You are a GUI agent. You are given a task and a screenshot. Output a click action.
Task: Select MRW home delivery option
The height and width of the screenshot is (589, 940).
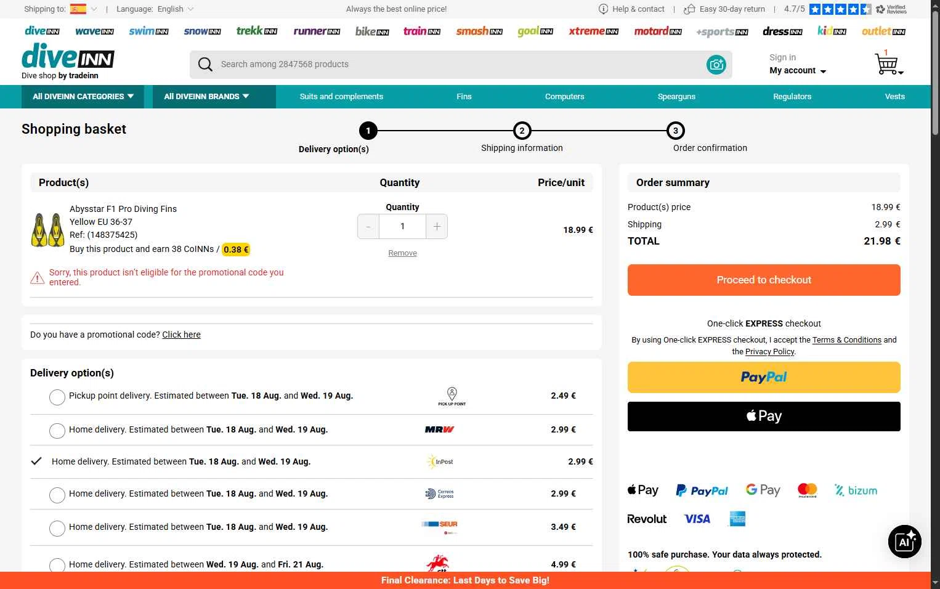pos(57,430)
